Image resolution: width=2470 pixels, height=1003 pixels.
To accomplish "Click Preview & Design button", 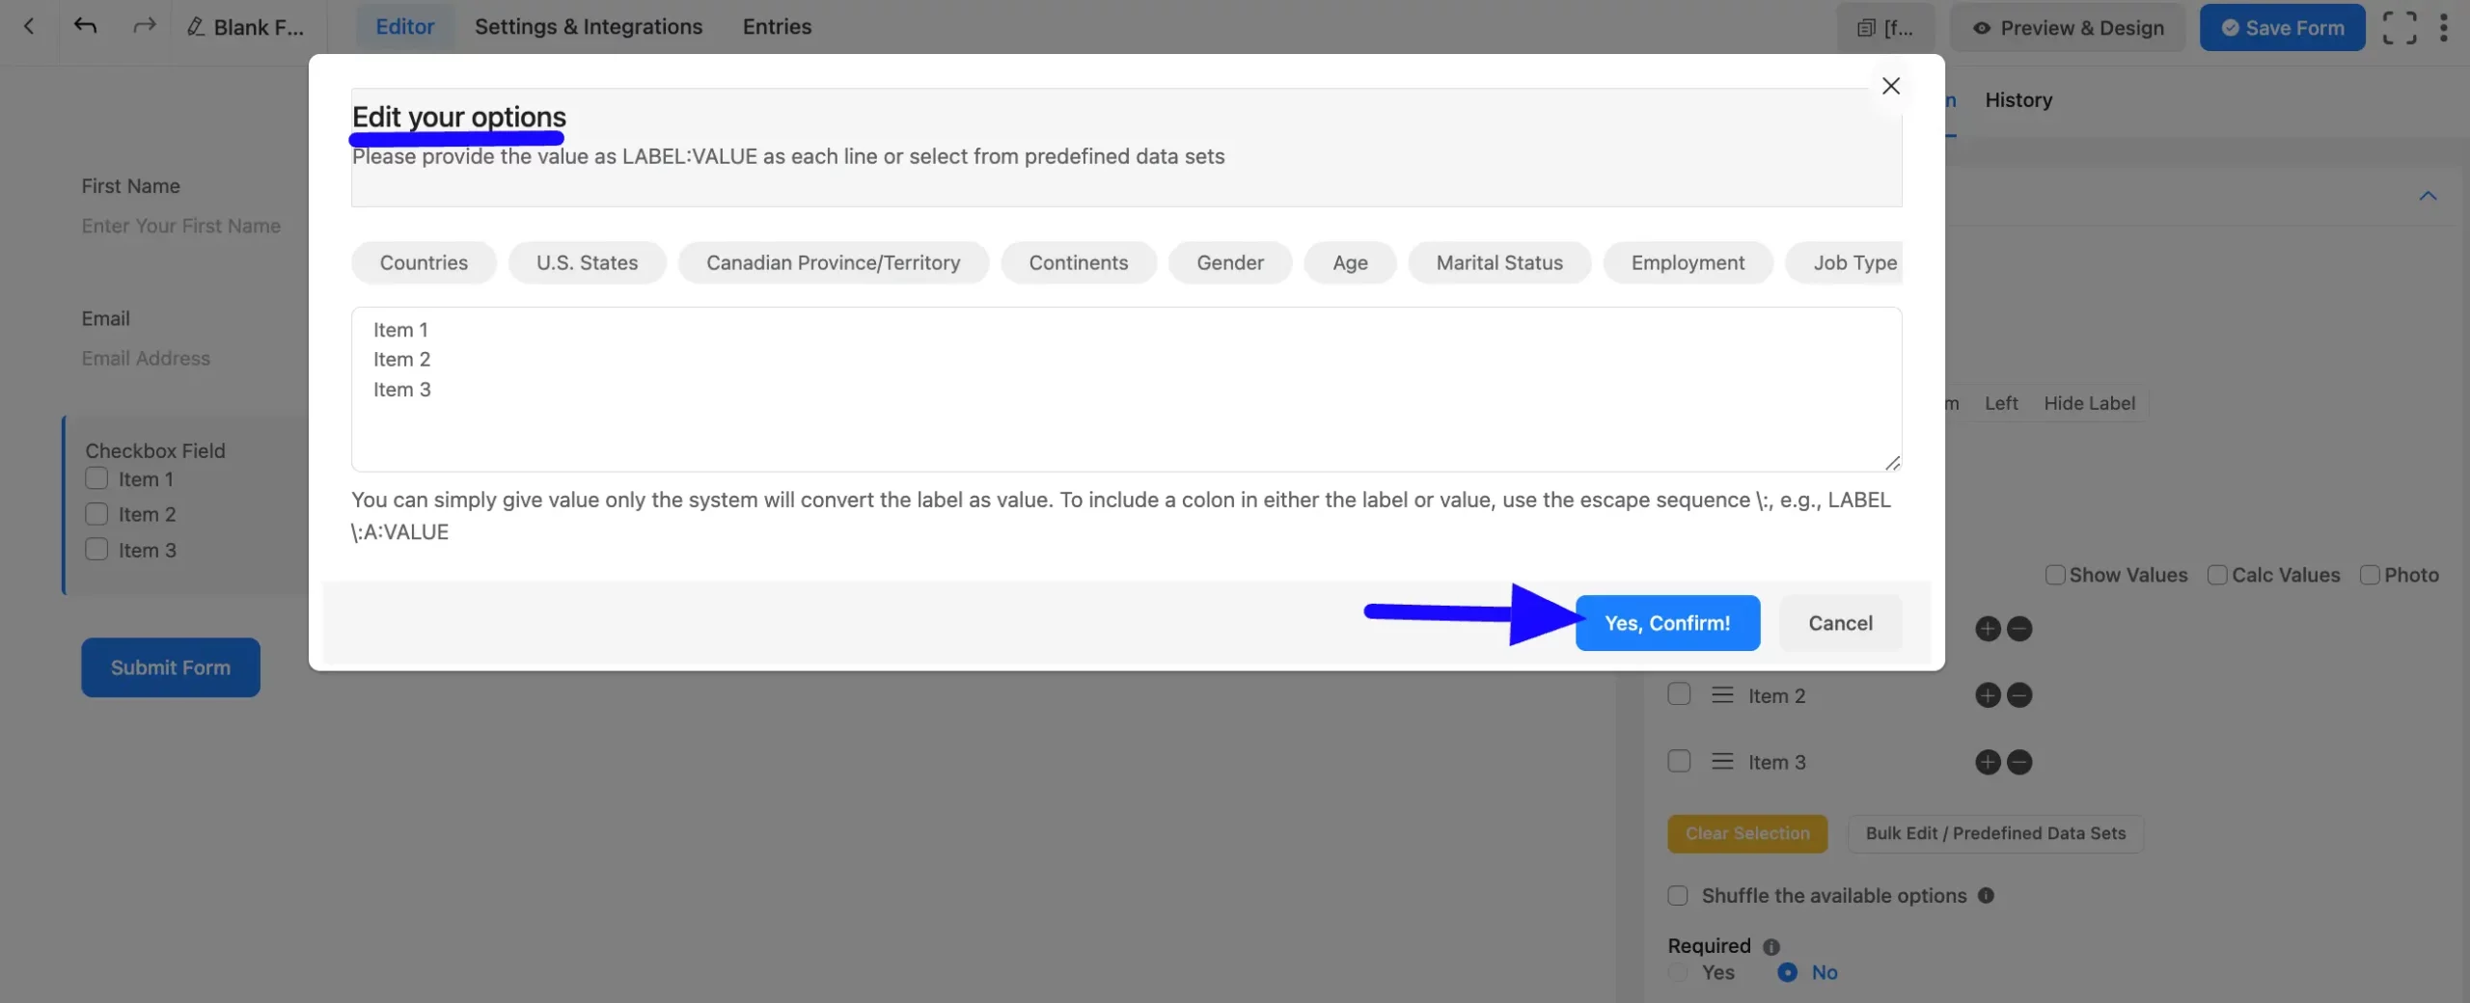I will tap(2068, 28).
